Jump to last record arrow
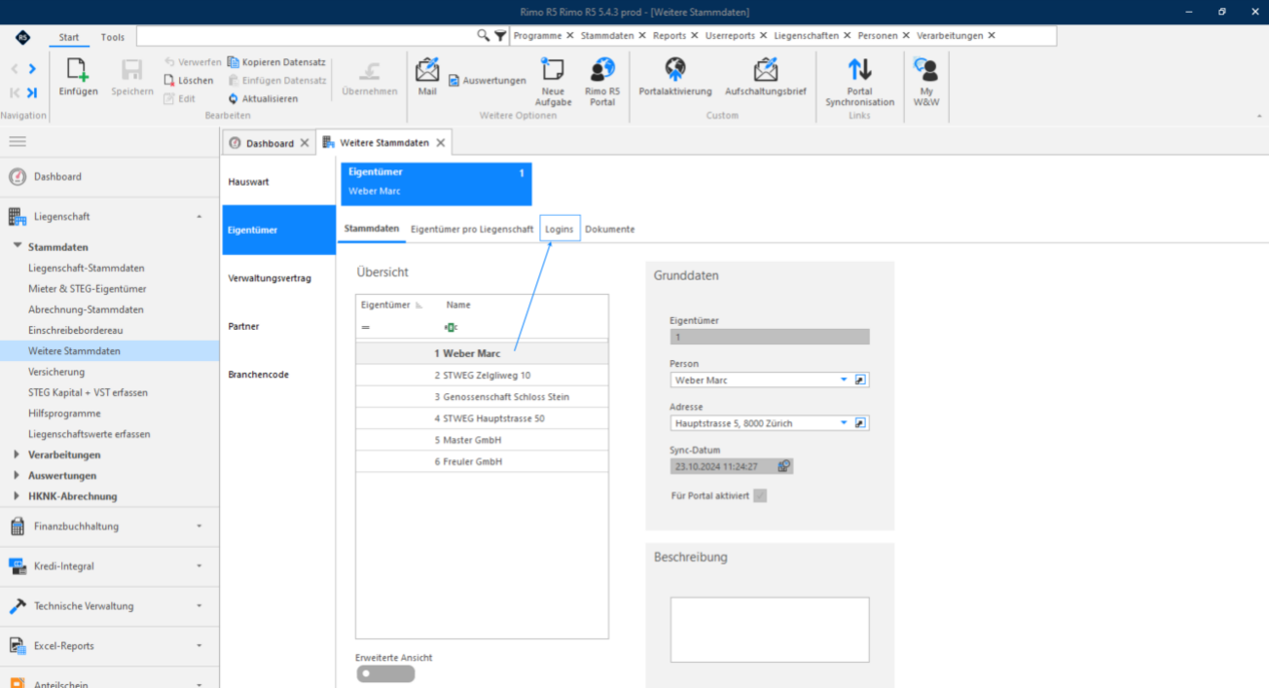Image resolution: width=1269 pixels, height=688 pixels. coord(32,92)
